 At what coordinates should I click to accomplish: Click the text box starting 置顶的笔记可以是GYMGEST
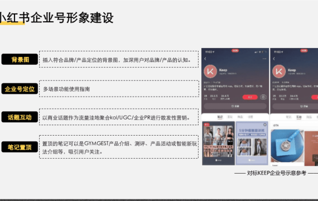(119, 147)
